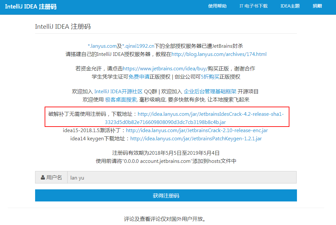
Task: Click the 评论及查看评论仅对国外用户开放 text
Action: (x=165, y=219)
